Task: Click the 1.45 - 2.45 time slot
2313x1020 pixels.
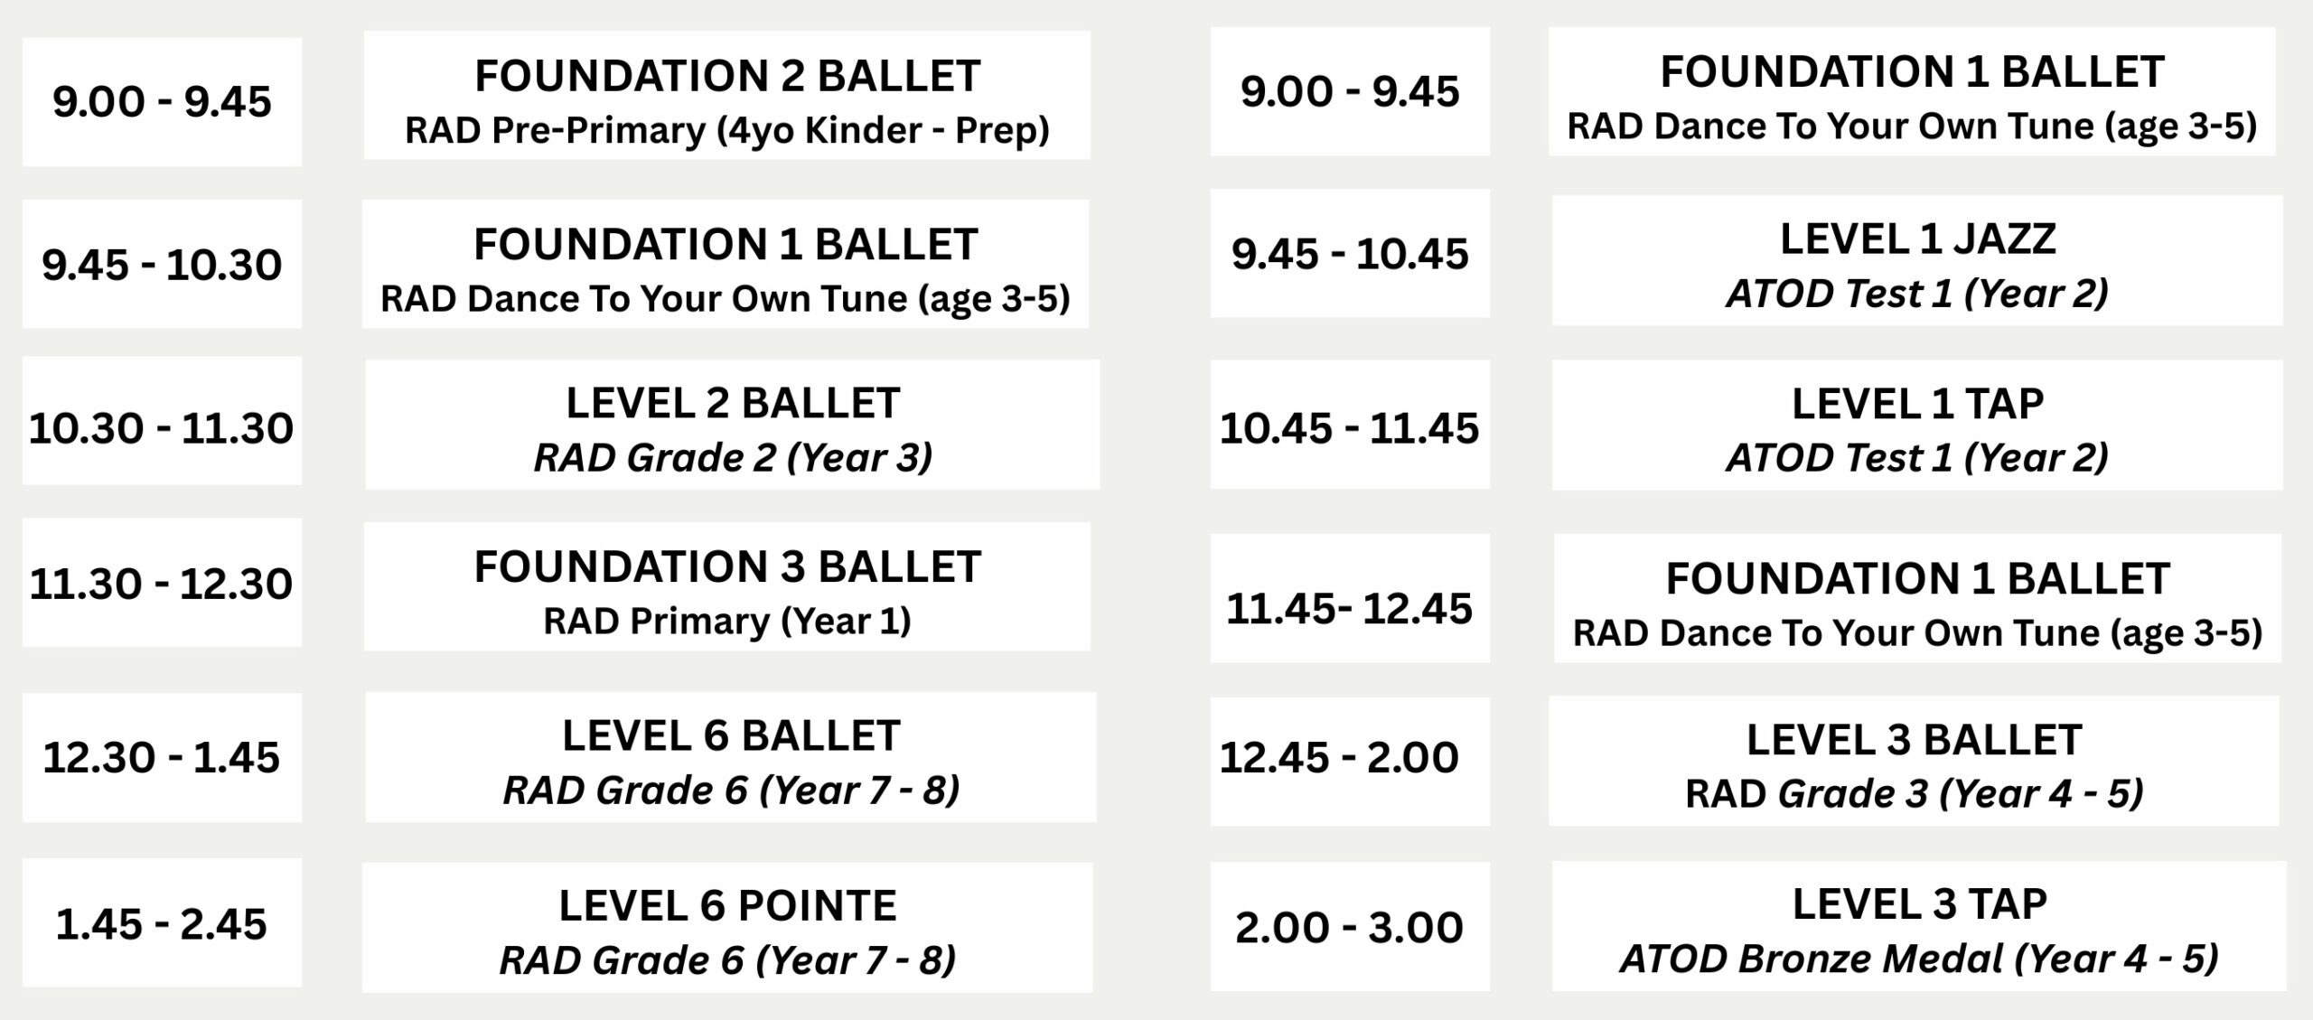Action: pos(162,923)
